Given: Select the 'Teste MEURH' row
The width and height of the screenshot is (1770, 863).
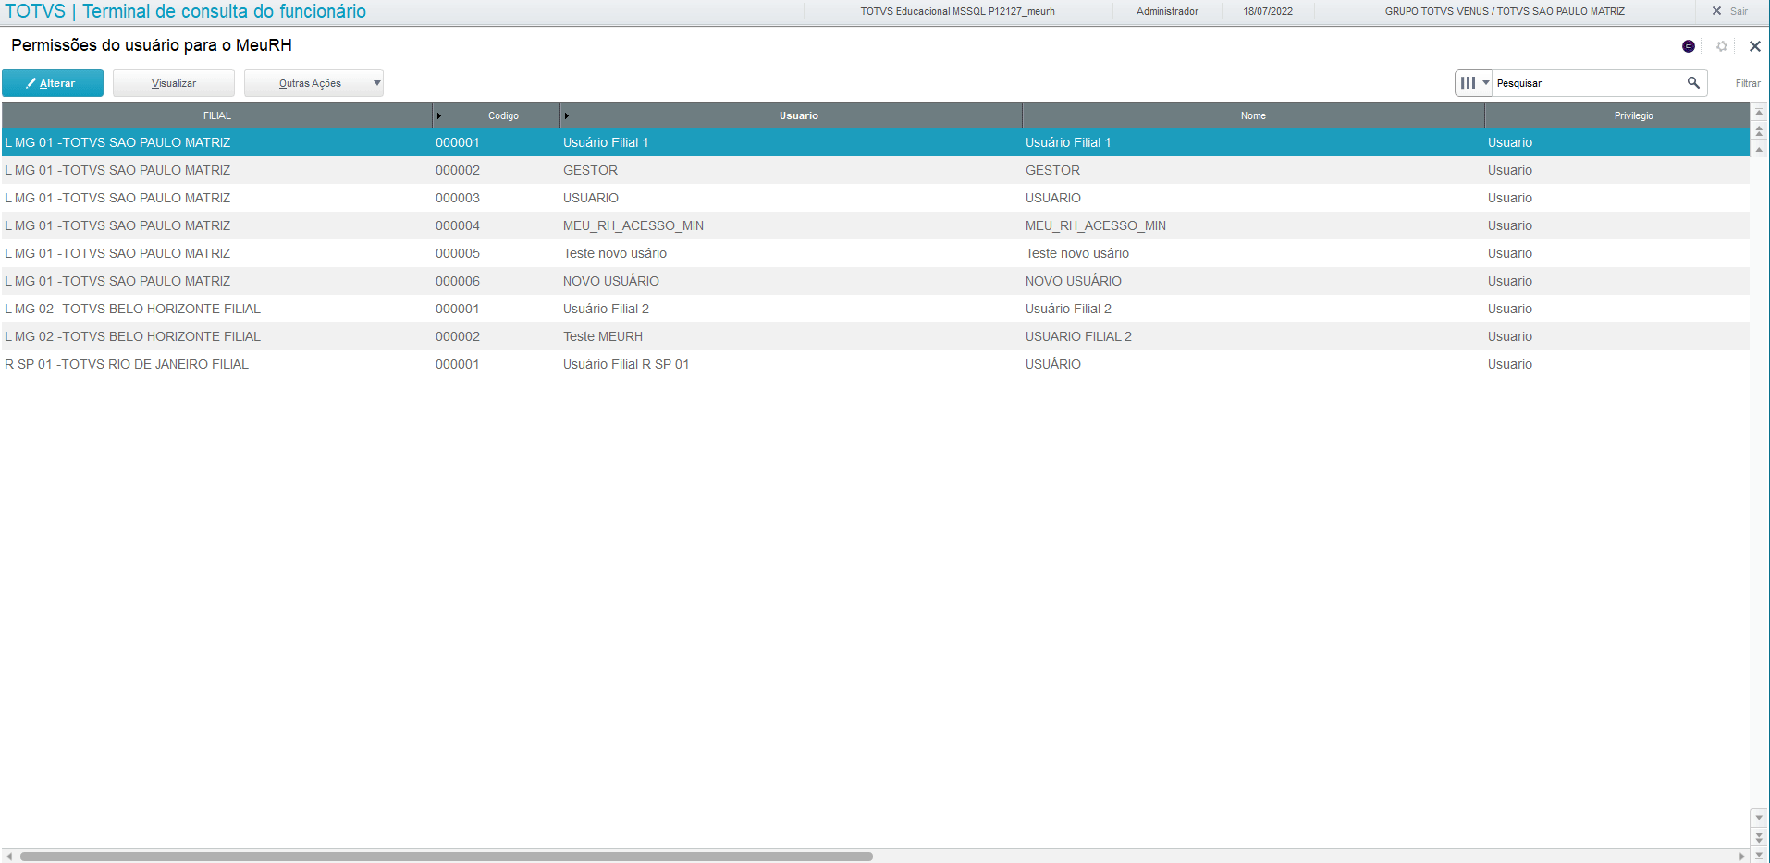Looking at the screenshot, I should pyautogui.click(x=875, y=336).
